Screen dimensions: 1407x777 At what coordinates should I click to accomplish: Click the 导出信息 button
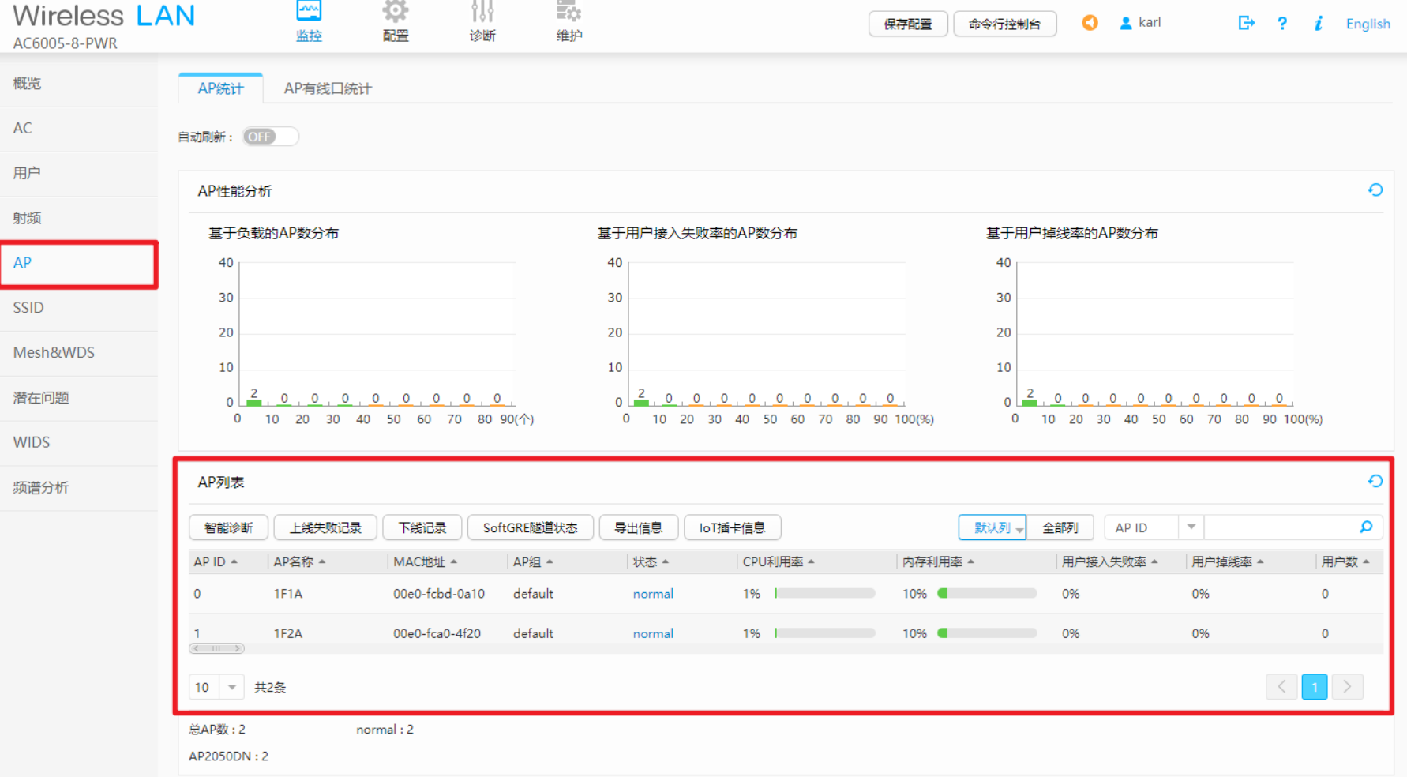coord(639,527)
